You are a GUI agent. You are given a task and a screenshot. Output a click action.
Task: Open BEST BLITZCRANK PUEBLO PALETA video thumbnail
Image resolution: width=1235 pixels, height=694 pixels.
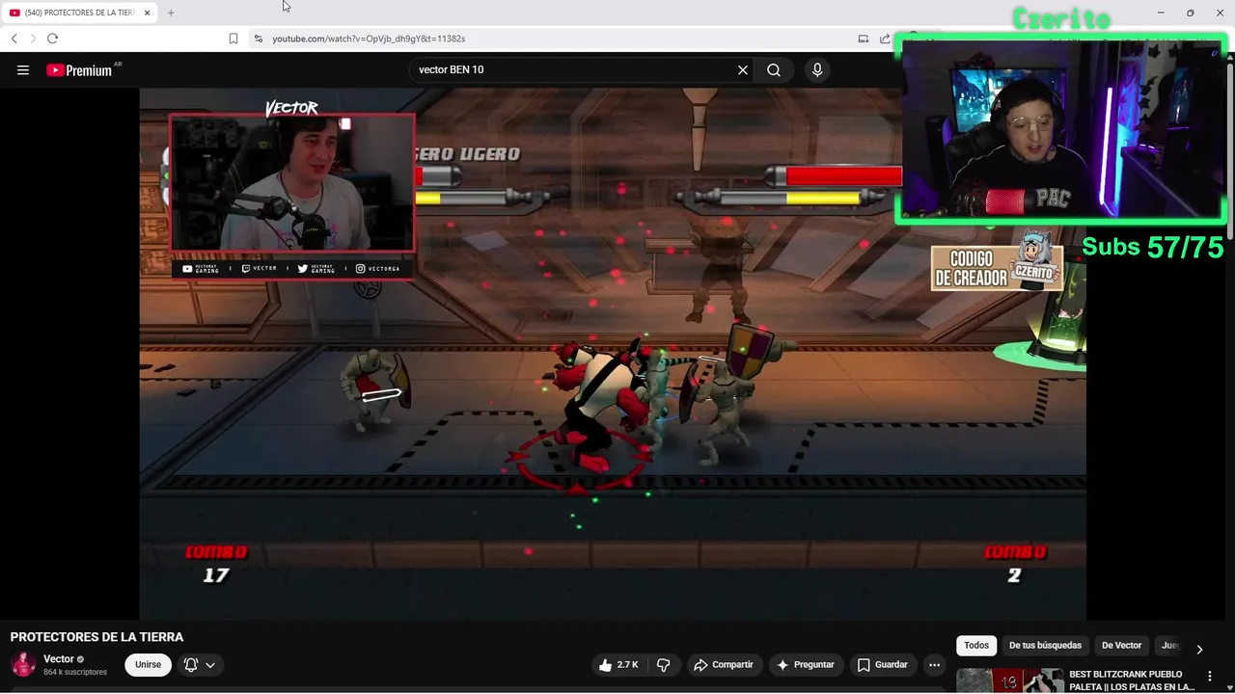tap(1009, 681)
